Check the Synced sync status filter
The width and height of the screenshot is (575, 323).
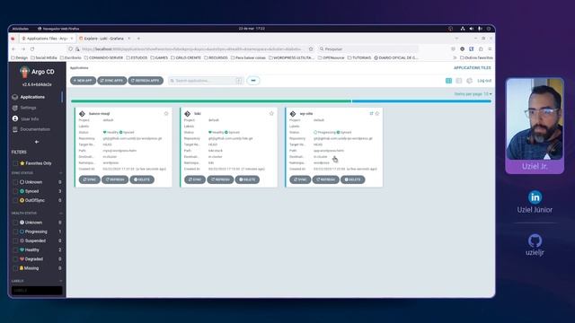click(x=15, y=191)
